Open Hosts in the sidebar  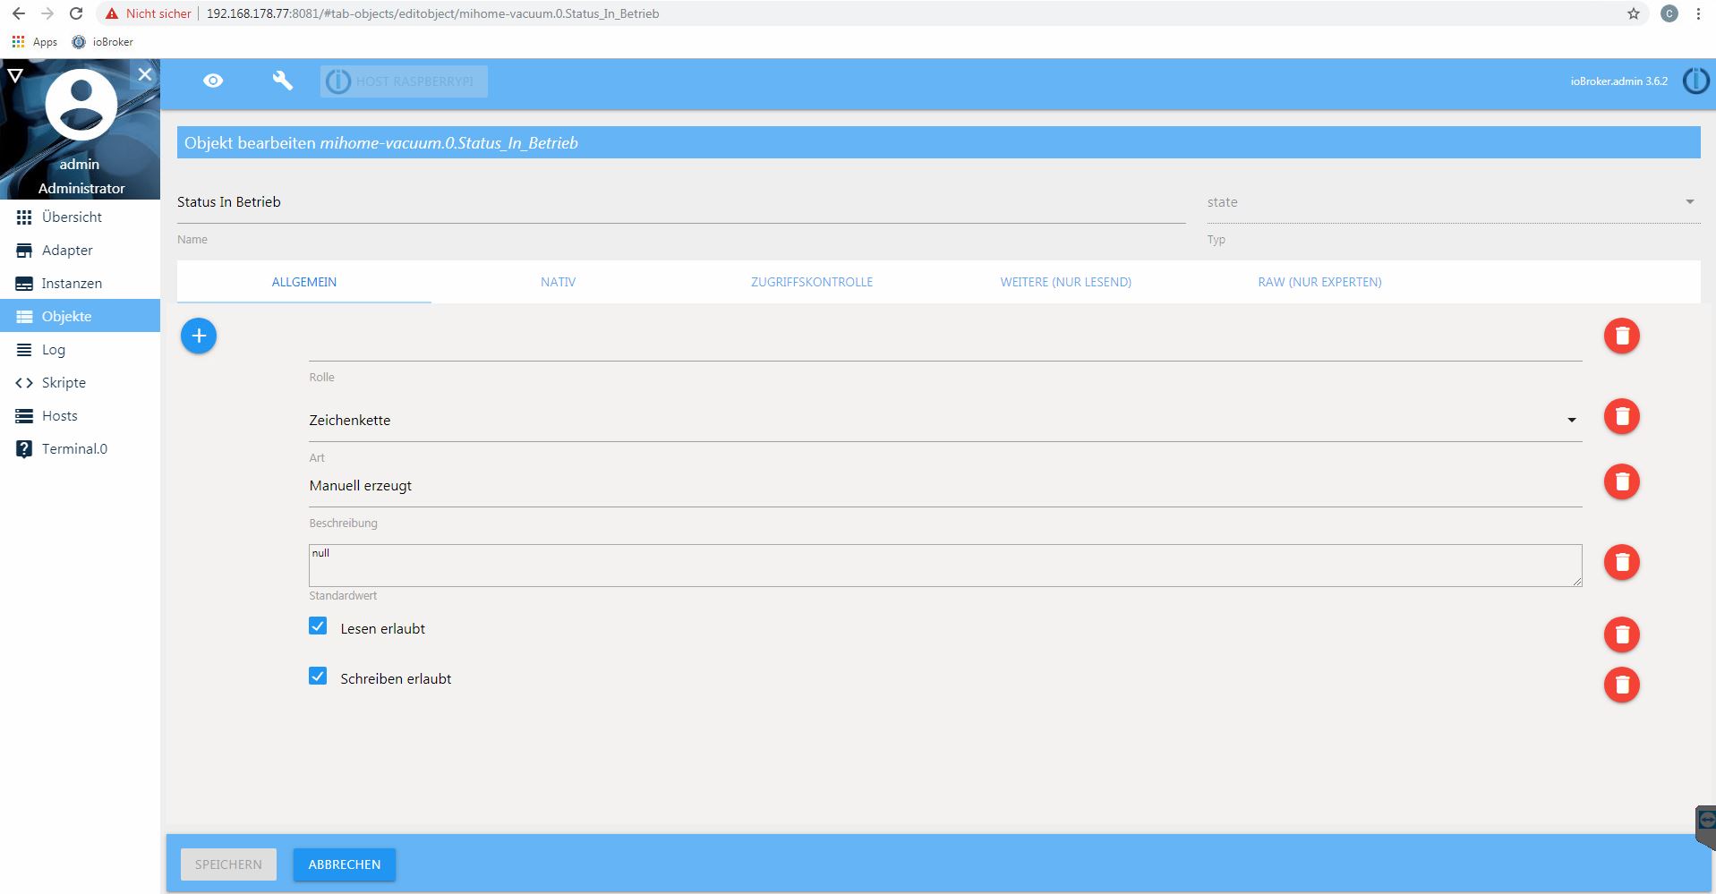81,415
